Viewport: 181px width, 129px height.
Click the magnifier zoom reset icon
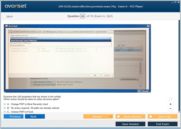click(x=170, y=99)
